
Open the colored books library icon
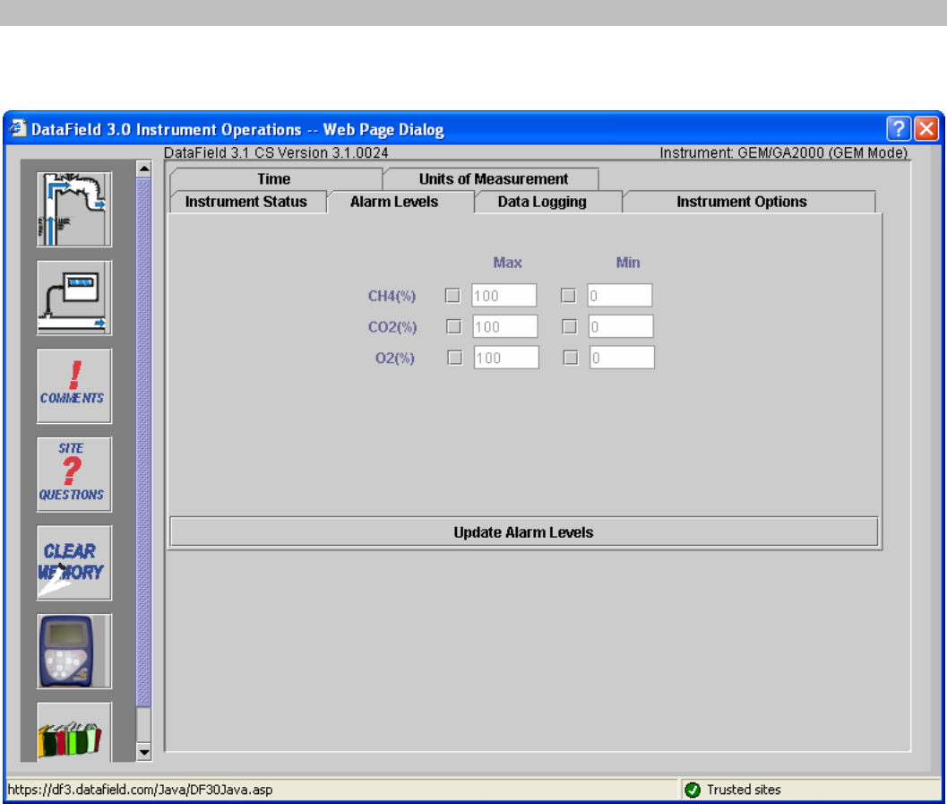74,731
